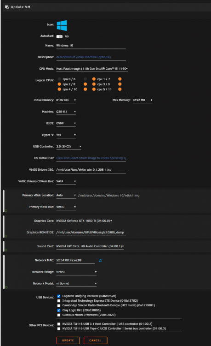Open the Graphics Card dropdown
The height and width of the screenshot is (346, 211).
pos(84,221)
